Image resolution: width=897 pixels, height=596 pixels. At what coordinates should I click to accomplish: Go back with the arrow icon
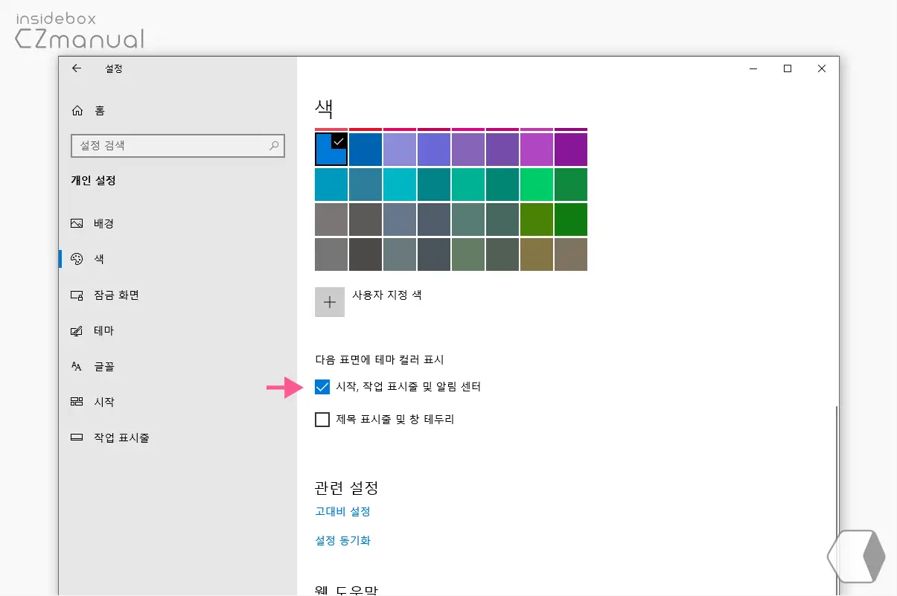coord(76,68)
